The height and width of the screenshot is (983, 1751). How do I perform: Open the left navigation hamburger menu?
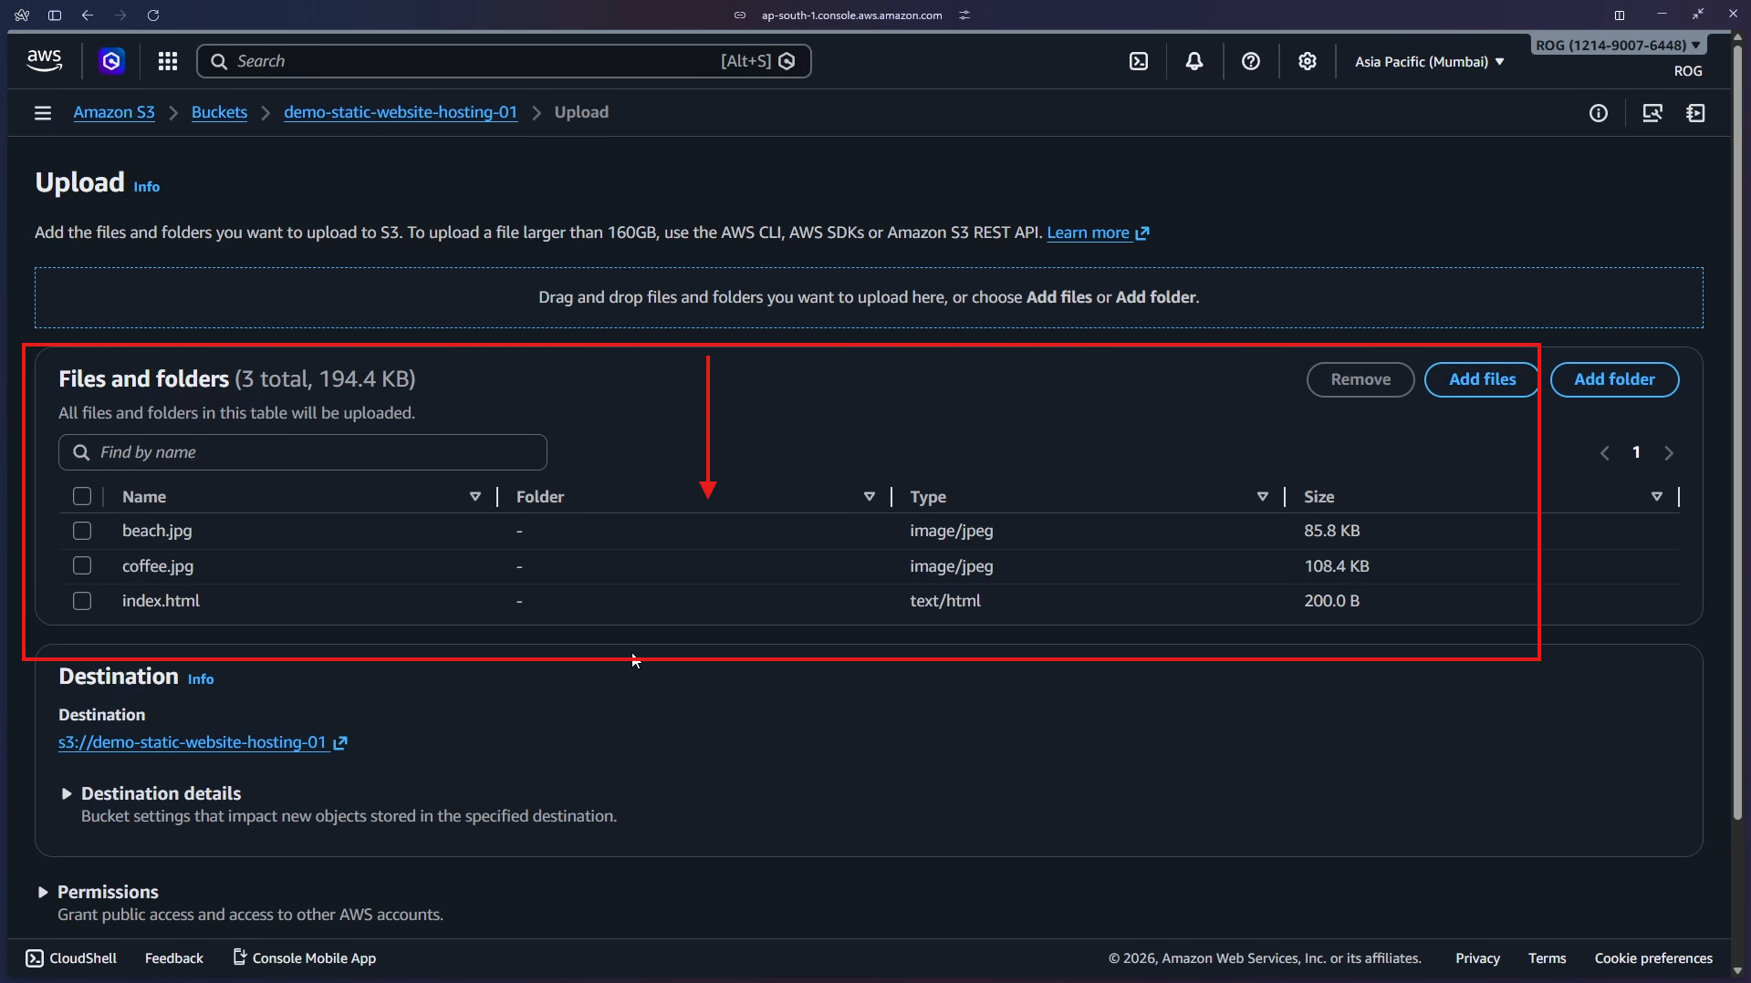(x=42, y=112)
